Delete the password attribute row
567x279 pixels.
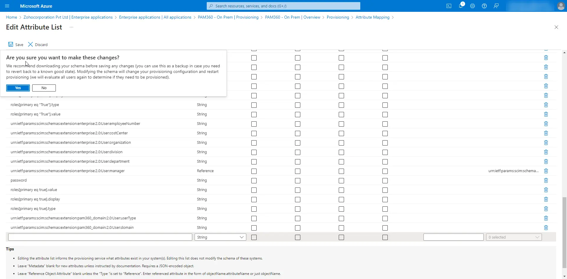(x=546, y=180)
